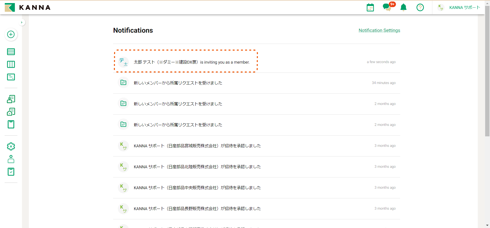Click the green plus create button
This screenshot has height=228, width=490.
pyautogui.click(x=11, y=34)
